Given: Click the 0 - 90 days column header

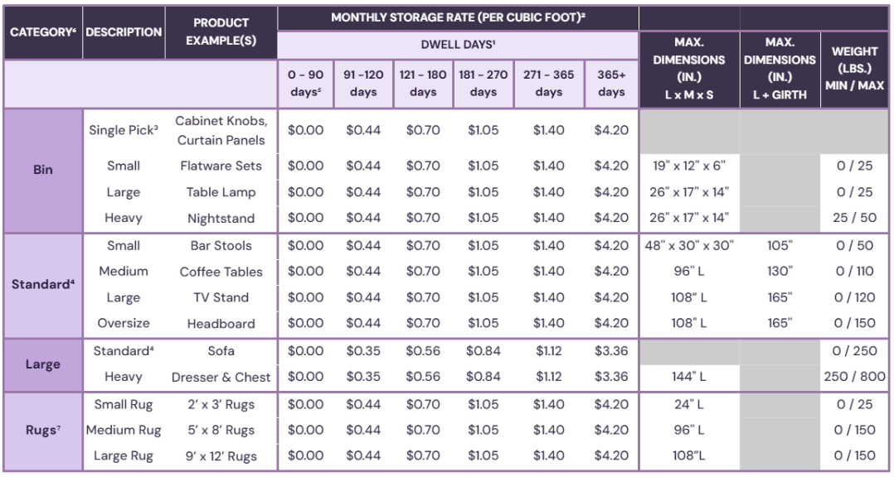Looking at the screenshot, I should [306, 83].
